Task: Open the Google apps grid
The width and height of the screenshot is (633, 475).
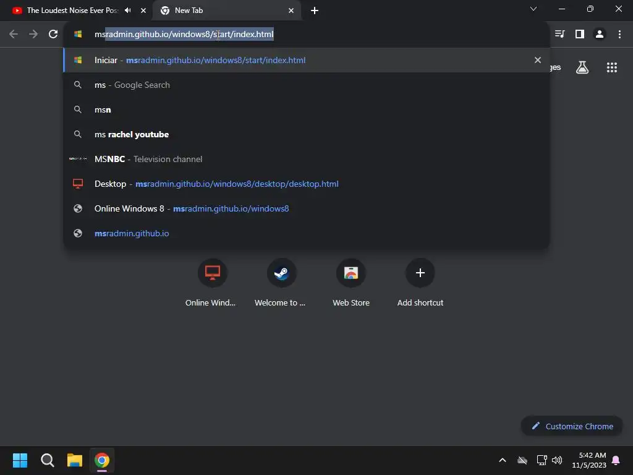Action: click(x=611, y=67)
